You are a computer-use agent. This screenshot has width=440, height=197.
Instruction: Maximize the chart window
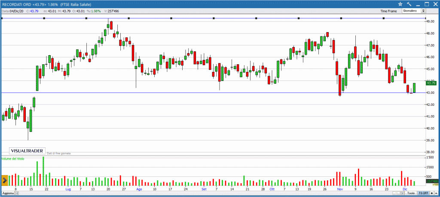[x=427, y=4]
